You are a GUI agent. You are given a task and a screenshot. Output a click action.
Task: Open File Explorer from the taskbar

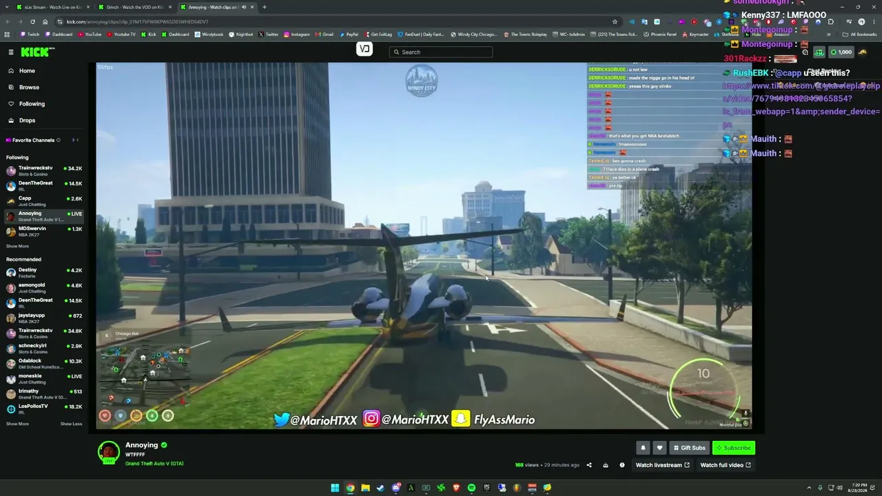pos(365,488)
